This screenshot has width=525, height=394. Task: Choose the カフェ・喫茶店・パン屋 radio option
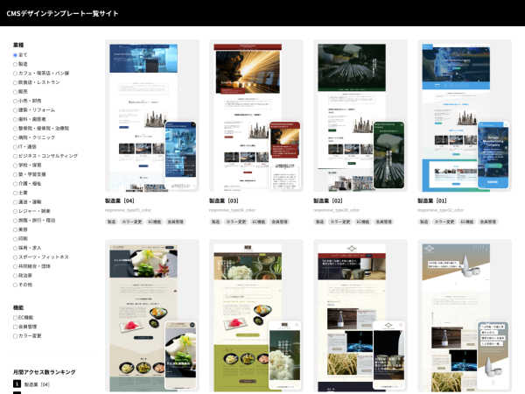(15, 74)
